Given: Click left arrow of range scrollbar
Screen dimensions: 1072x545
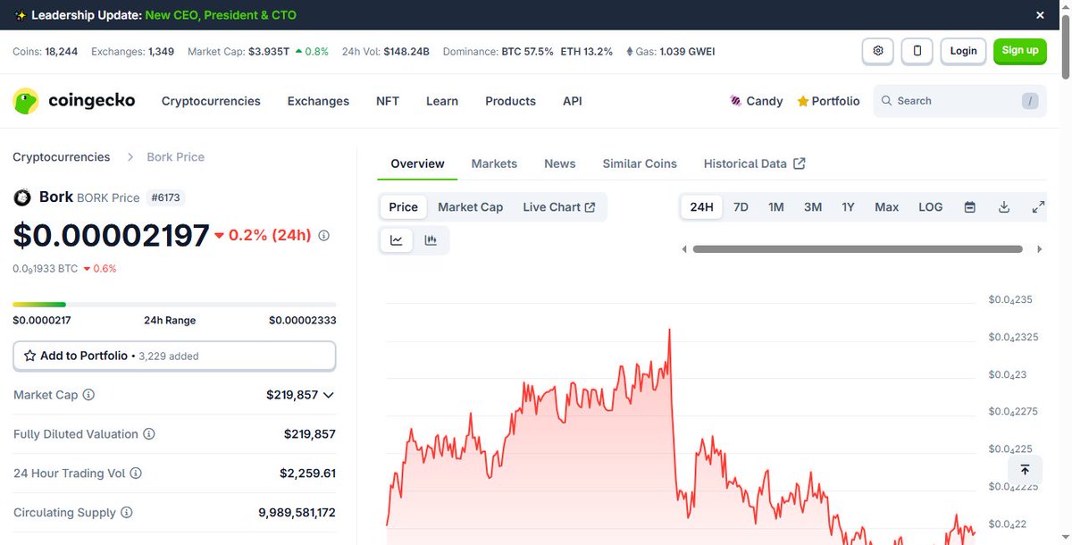Looking at the screenshot, I should point(684,249).
